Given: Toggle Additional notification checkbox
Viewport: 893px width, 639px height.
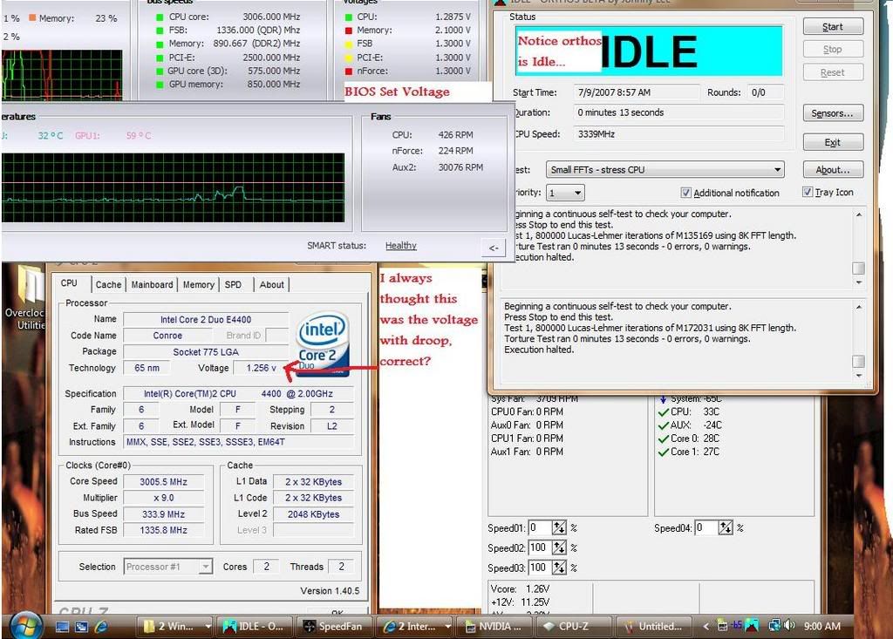Looking at the screenshot, I should [x=686, y=193].
